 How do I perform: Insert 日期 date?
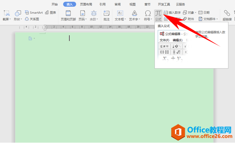click(204, 12)
